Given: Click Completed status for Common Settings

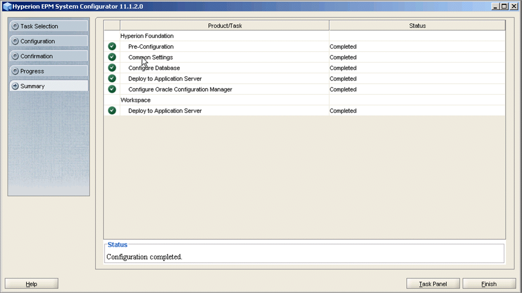Looking at the screenshot, I should (343, 57).
